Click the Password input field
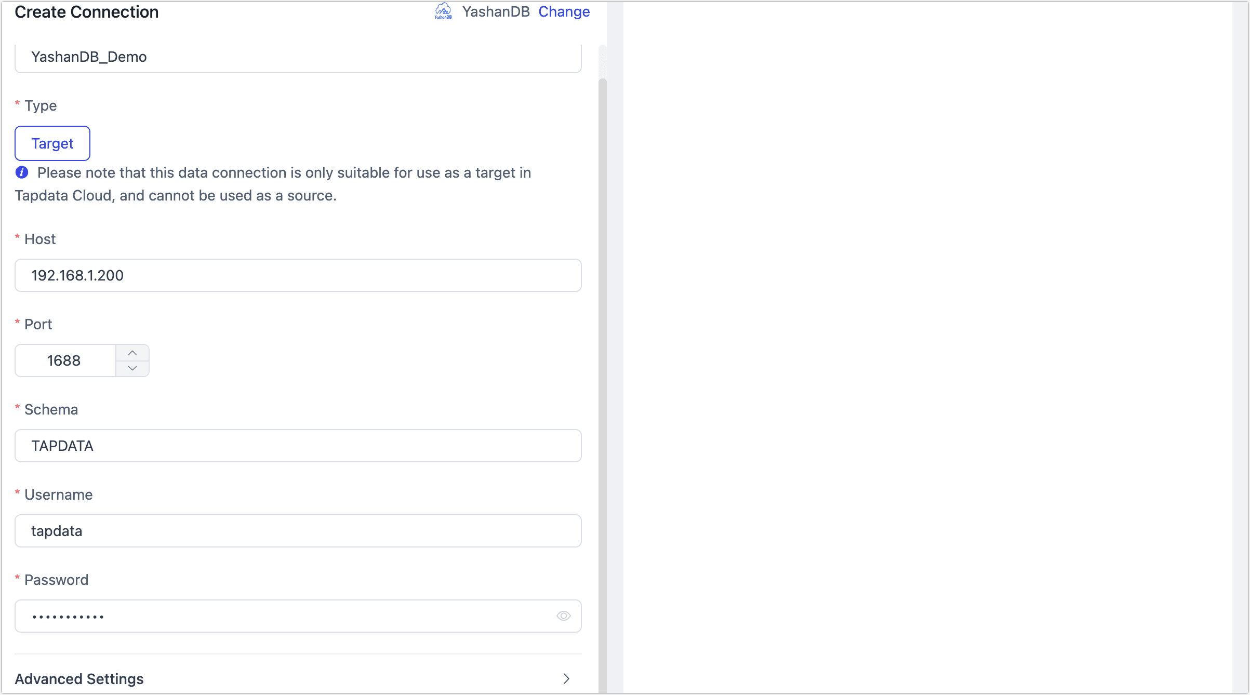The height and width of the screenshot is (695, 1250). pyautogui.click(x=298, y=616)
